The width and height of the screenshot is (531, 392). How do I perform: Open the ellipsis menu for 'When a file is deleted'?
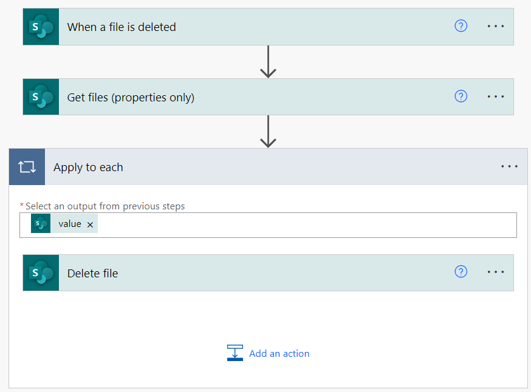tap(496, 26)
